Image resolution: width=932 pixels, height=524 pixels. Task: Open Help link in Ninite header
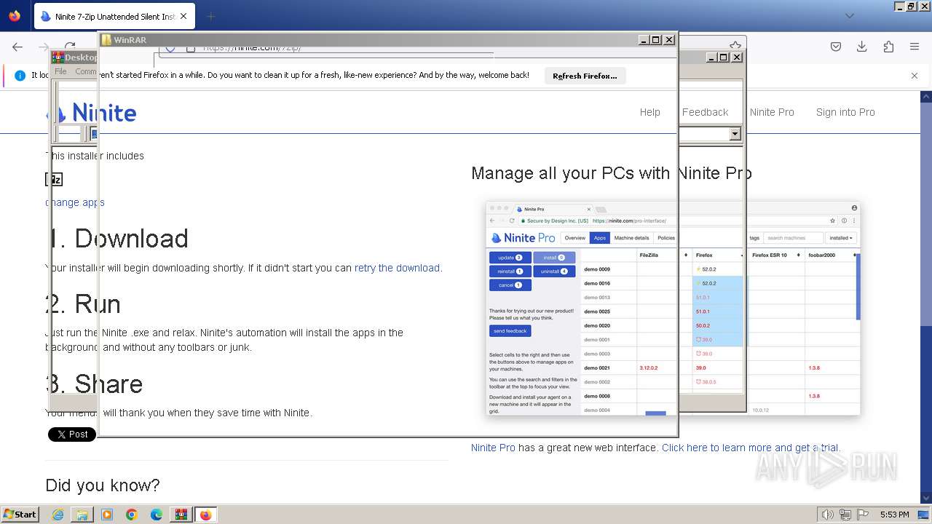click(650, 112)
